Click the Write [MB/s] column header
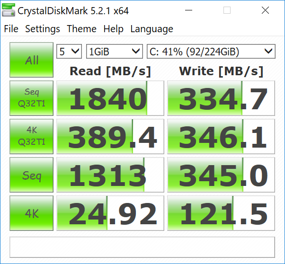285x264 pixels. [x=221, y=71]
